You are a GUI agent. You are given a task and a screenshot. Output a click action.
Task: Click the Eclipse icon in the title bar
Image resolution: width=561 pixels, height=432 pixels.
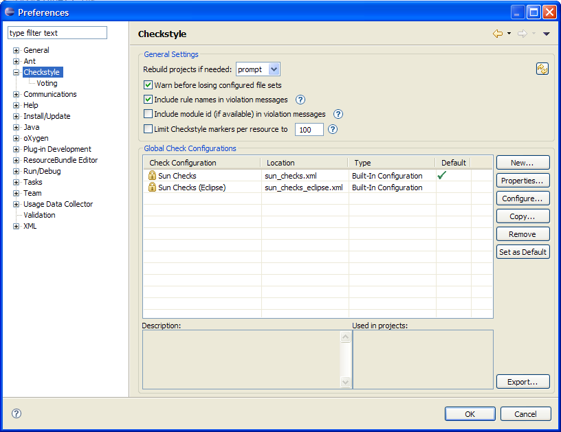click(x=10, y=12)
